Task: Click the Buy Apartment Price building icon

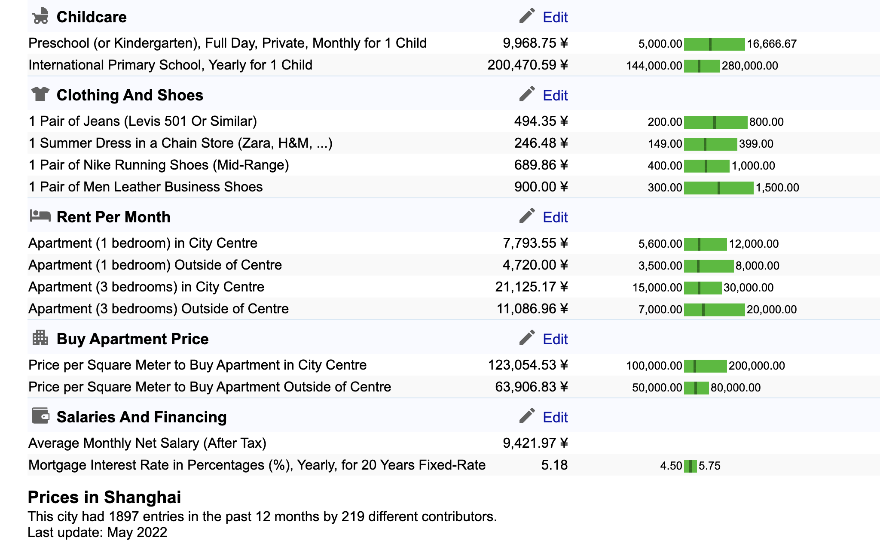Action: click(40, 338)
